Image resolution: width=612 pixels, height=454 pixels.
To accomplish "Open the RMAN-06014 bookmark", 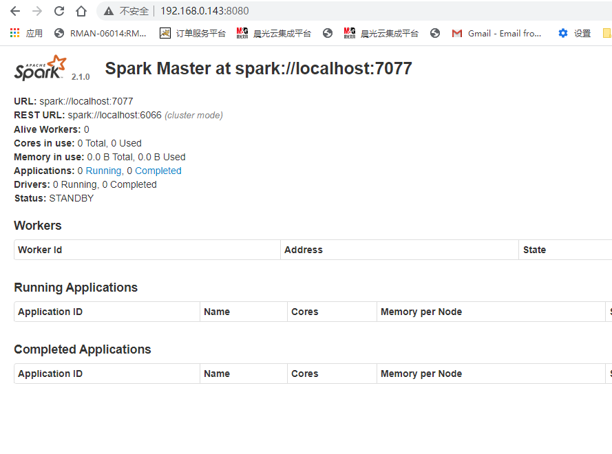I will coord(101,34).
